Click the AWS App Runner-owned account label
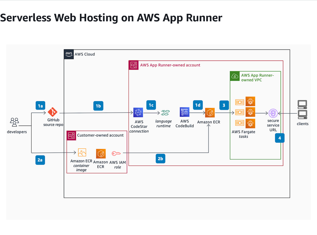This screenshot has height=235, width=317. click(170, 65)
